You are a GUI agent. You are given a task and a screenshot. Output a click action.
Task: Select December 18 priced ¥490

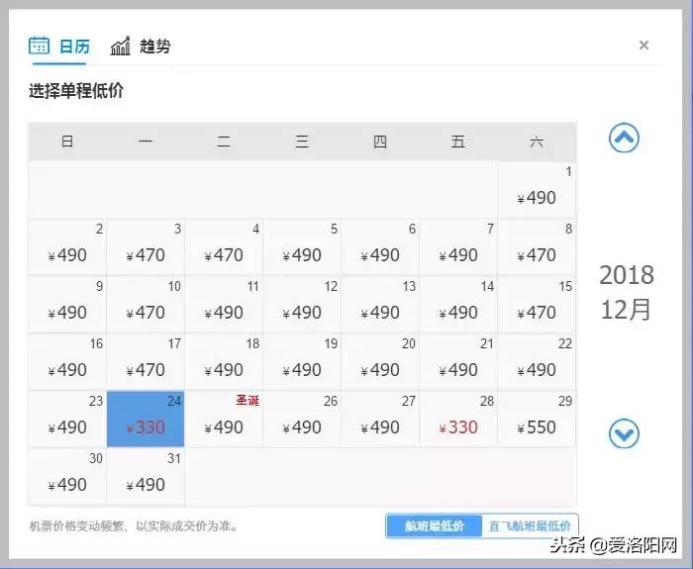[x=224, y=362]
